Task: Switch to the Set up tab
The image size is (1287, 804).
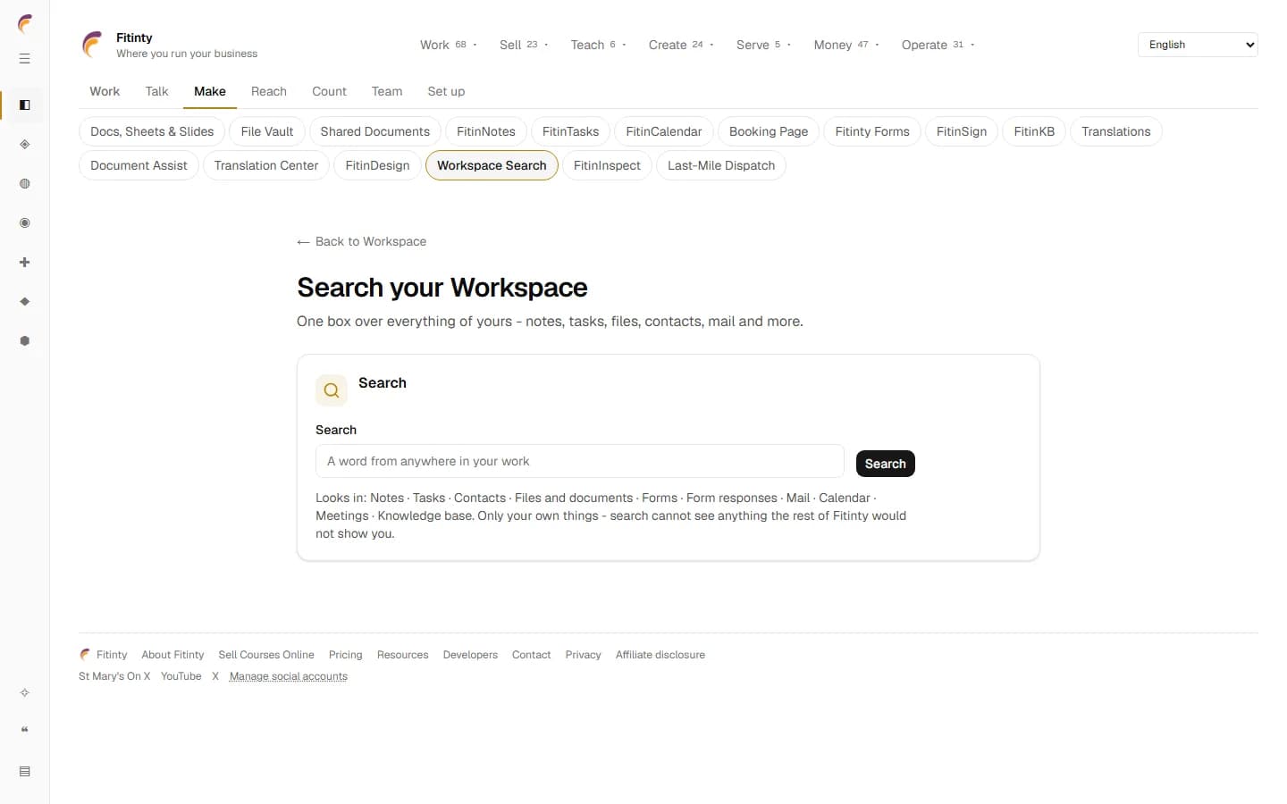Action: click(x=446, y=91)
